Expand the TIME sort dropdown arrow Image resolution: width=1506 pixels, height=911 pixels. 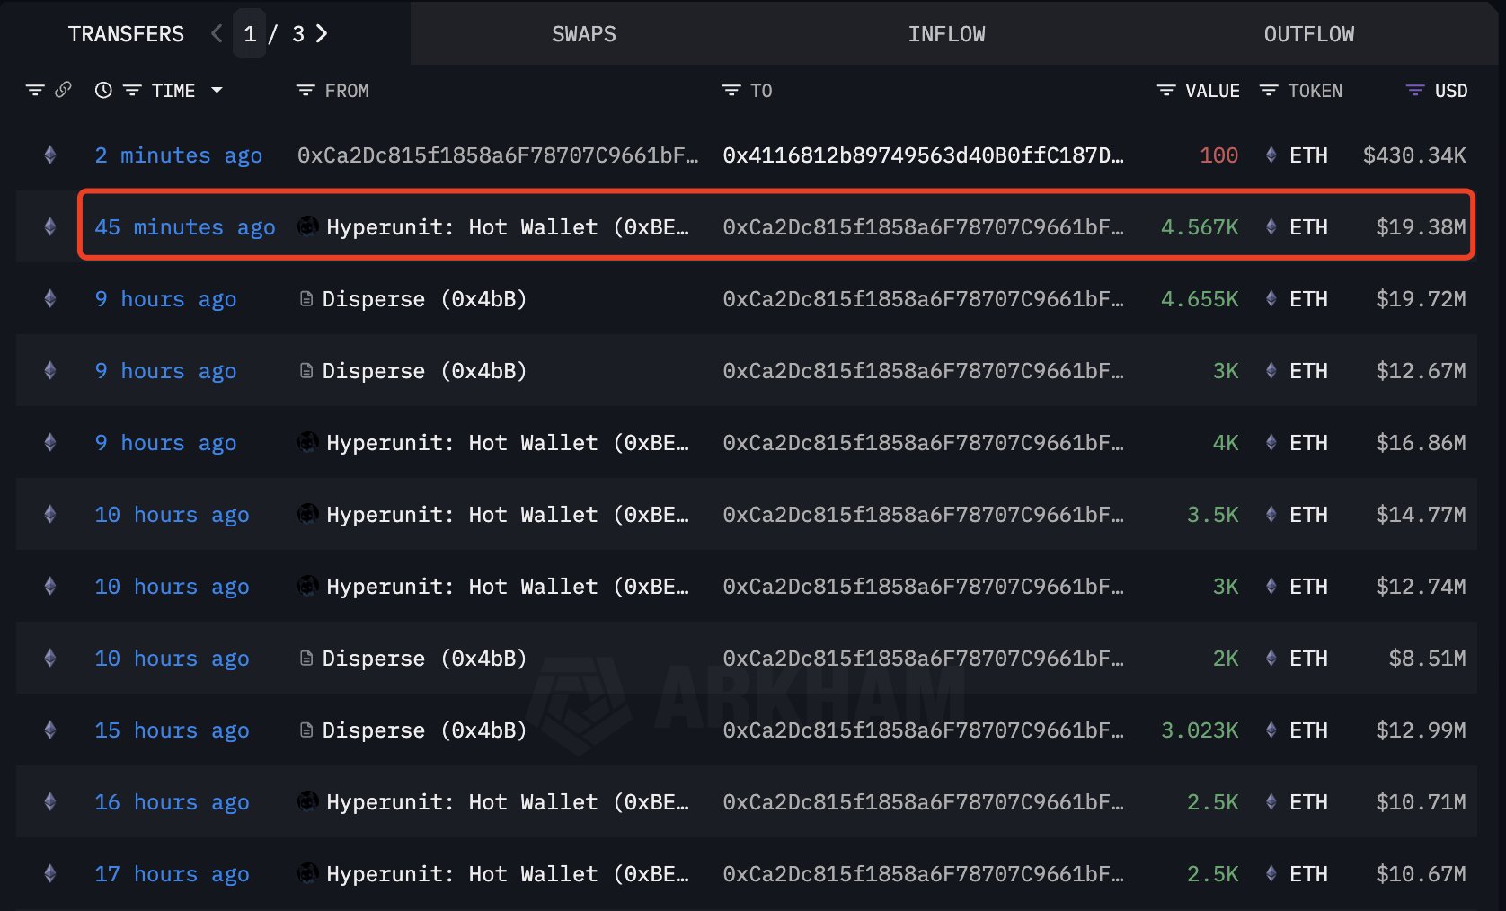(217, 90)
